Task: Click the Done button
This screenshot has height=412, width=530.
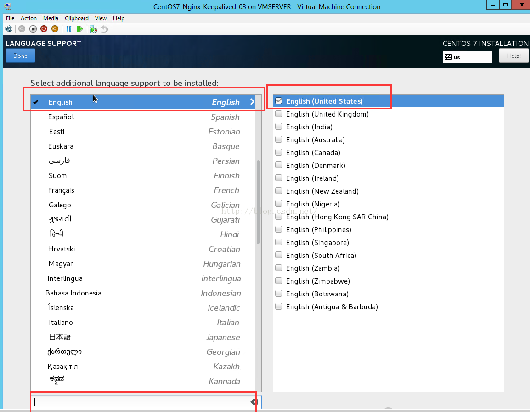Action: coord(20,56)
